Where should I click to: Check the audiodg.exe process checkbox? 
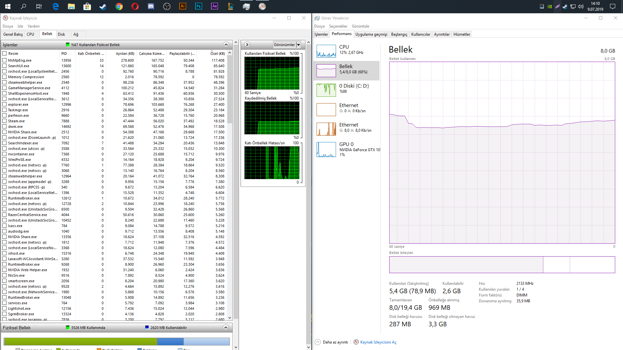coord(5,231)
